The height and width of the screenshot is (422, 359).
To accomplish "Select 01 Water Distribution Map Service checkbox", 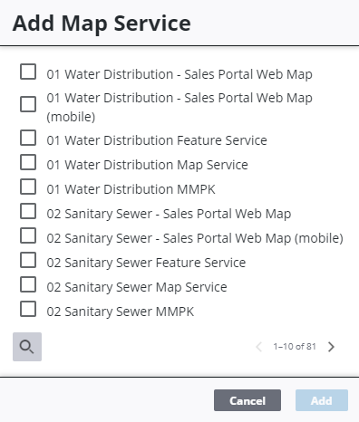I will (28, 162).
